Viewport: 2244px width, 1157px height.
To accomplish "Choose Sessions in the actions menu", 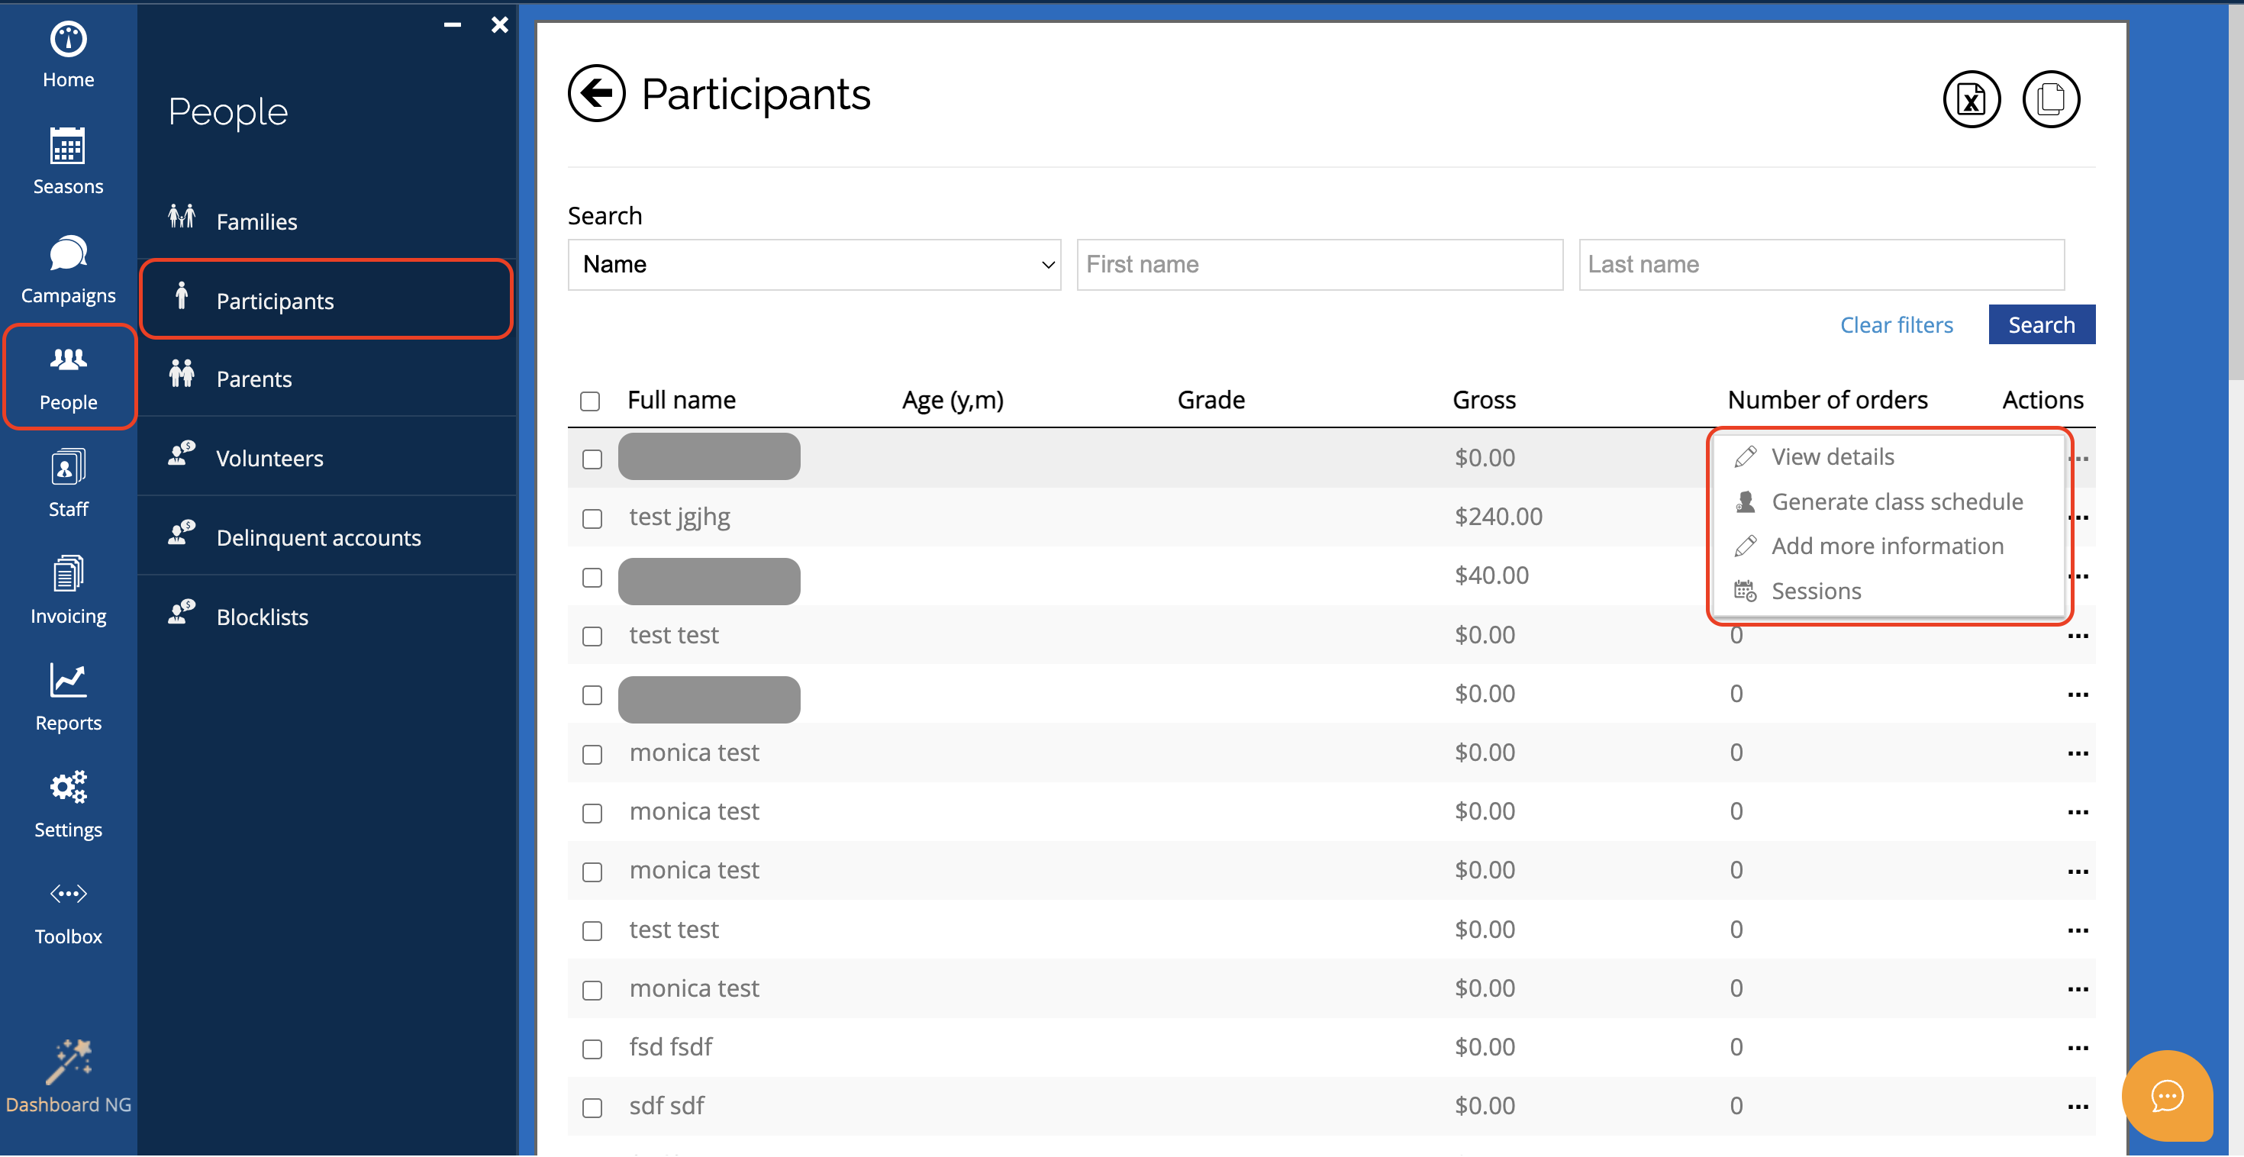I will tap(1815, 591).
